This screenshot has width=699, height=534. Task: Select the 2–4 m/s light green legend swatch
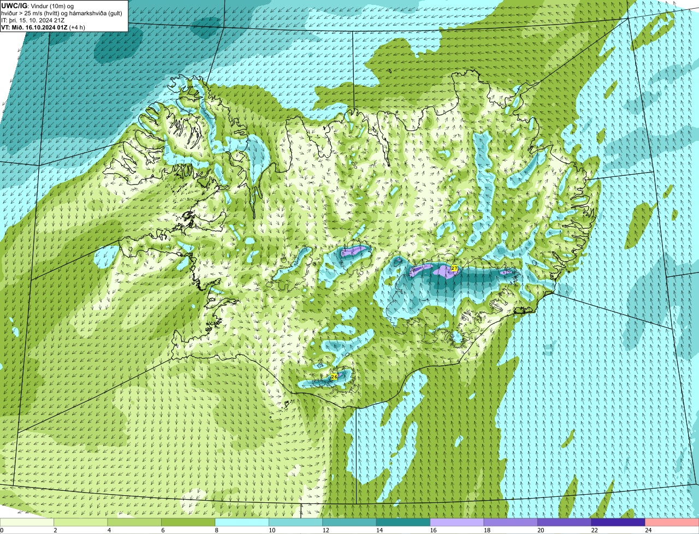pyautogui.click(x=82, y=523)
